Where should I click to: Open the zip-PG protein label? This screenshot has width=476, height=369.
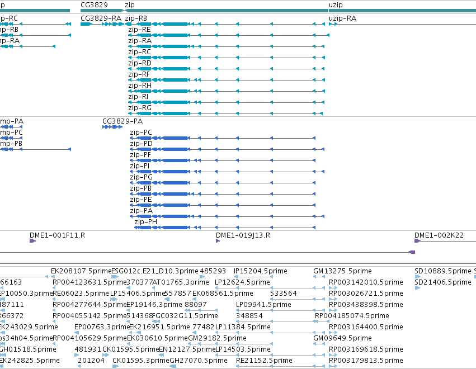click(141, 178)
